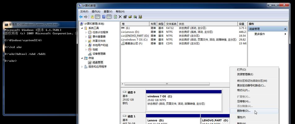
Task: Go back with the blue left arrow
Action: (x=81, y=17)
